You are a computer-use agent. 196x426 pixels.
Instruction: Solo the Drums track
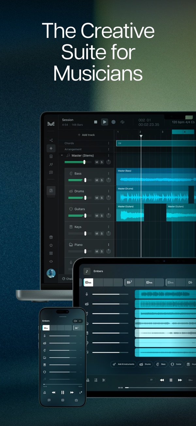[102, 198]
